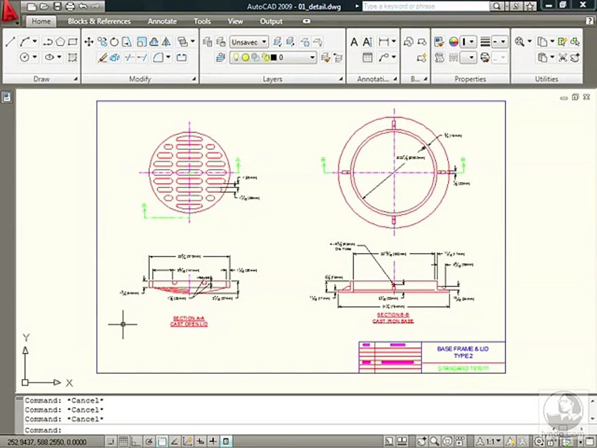This screenshot has height=448, width=597.
Task: Open the object color wheel control
Action: coord(453,42)
